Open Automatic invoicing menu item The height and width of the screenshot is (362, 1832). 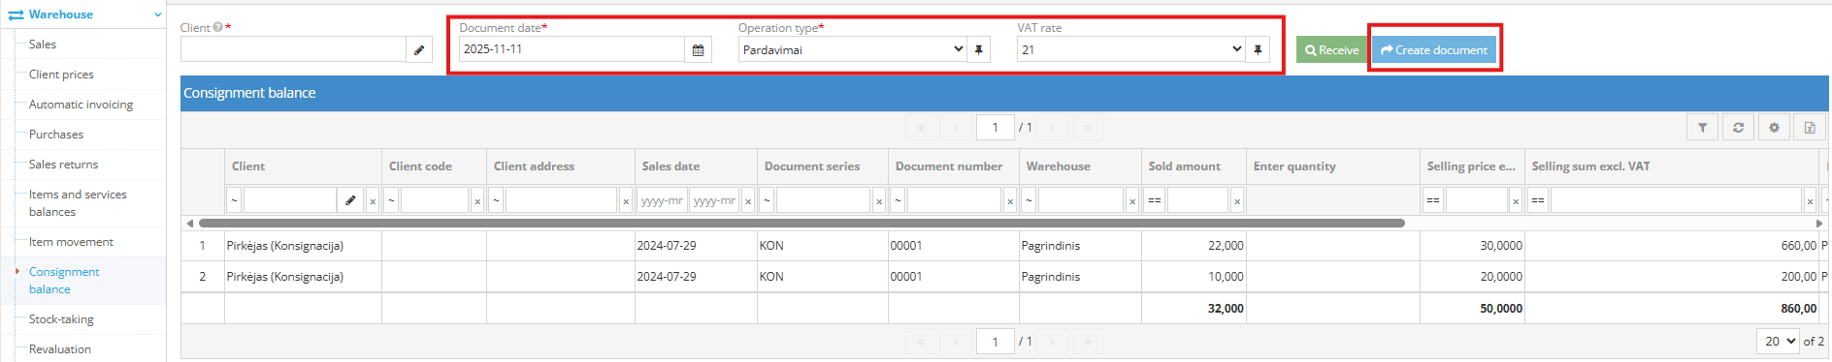click(x=81, y=105)
